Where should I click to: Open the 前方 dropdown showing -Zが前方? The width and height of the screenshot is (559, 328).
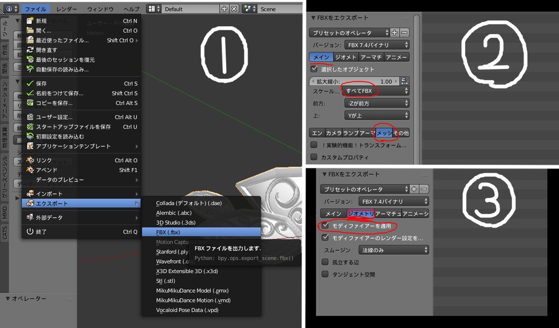pos(376,102)
